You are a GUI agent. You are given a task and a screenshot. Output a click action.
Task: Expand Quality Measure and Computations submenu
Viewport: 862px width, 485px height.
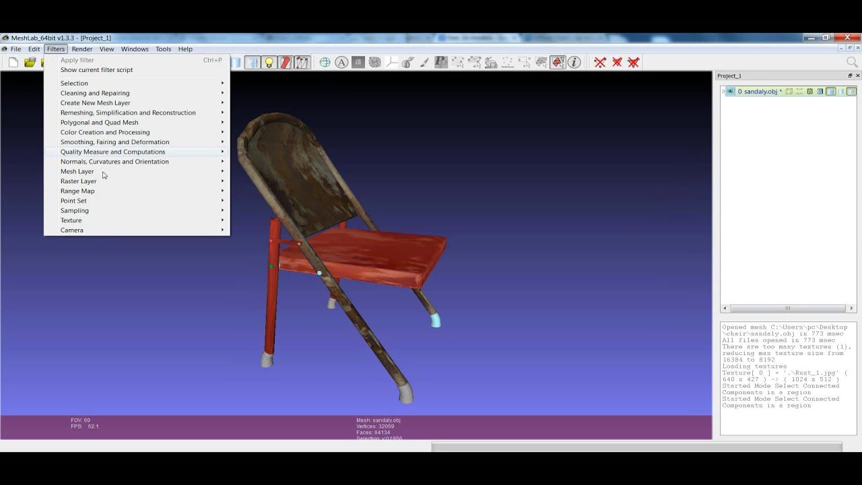point(137,152)
